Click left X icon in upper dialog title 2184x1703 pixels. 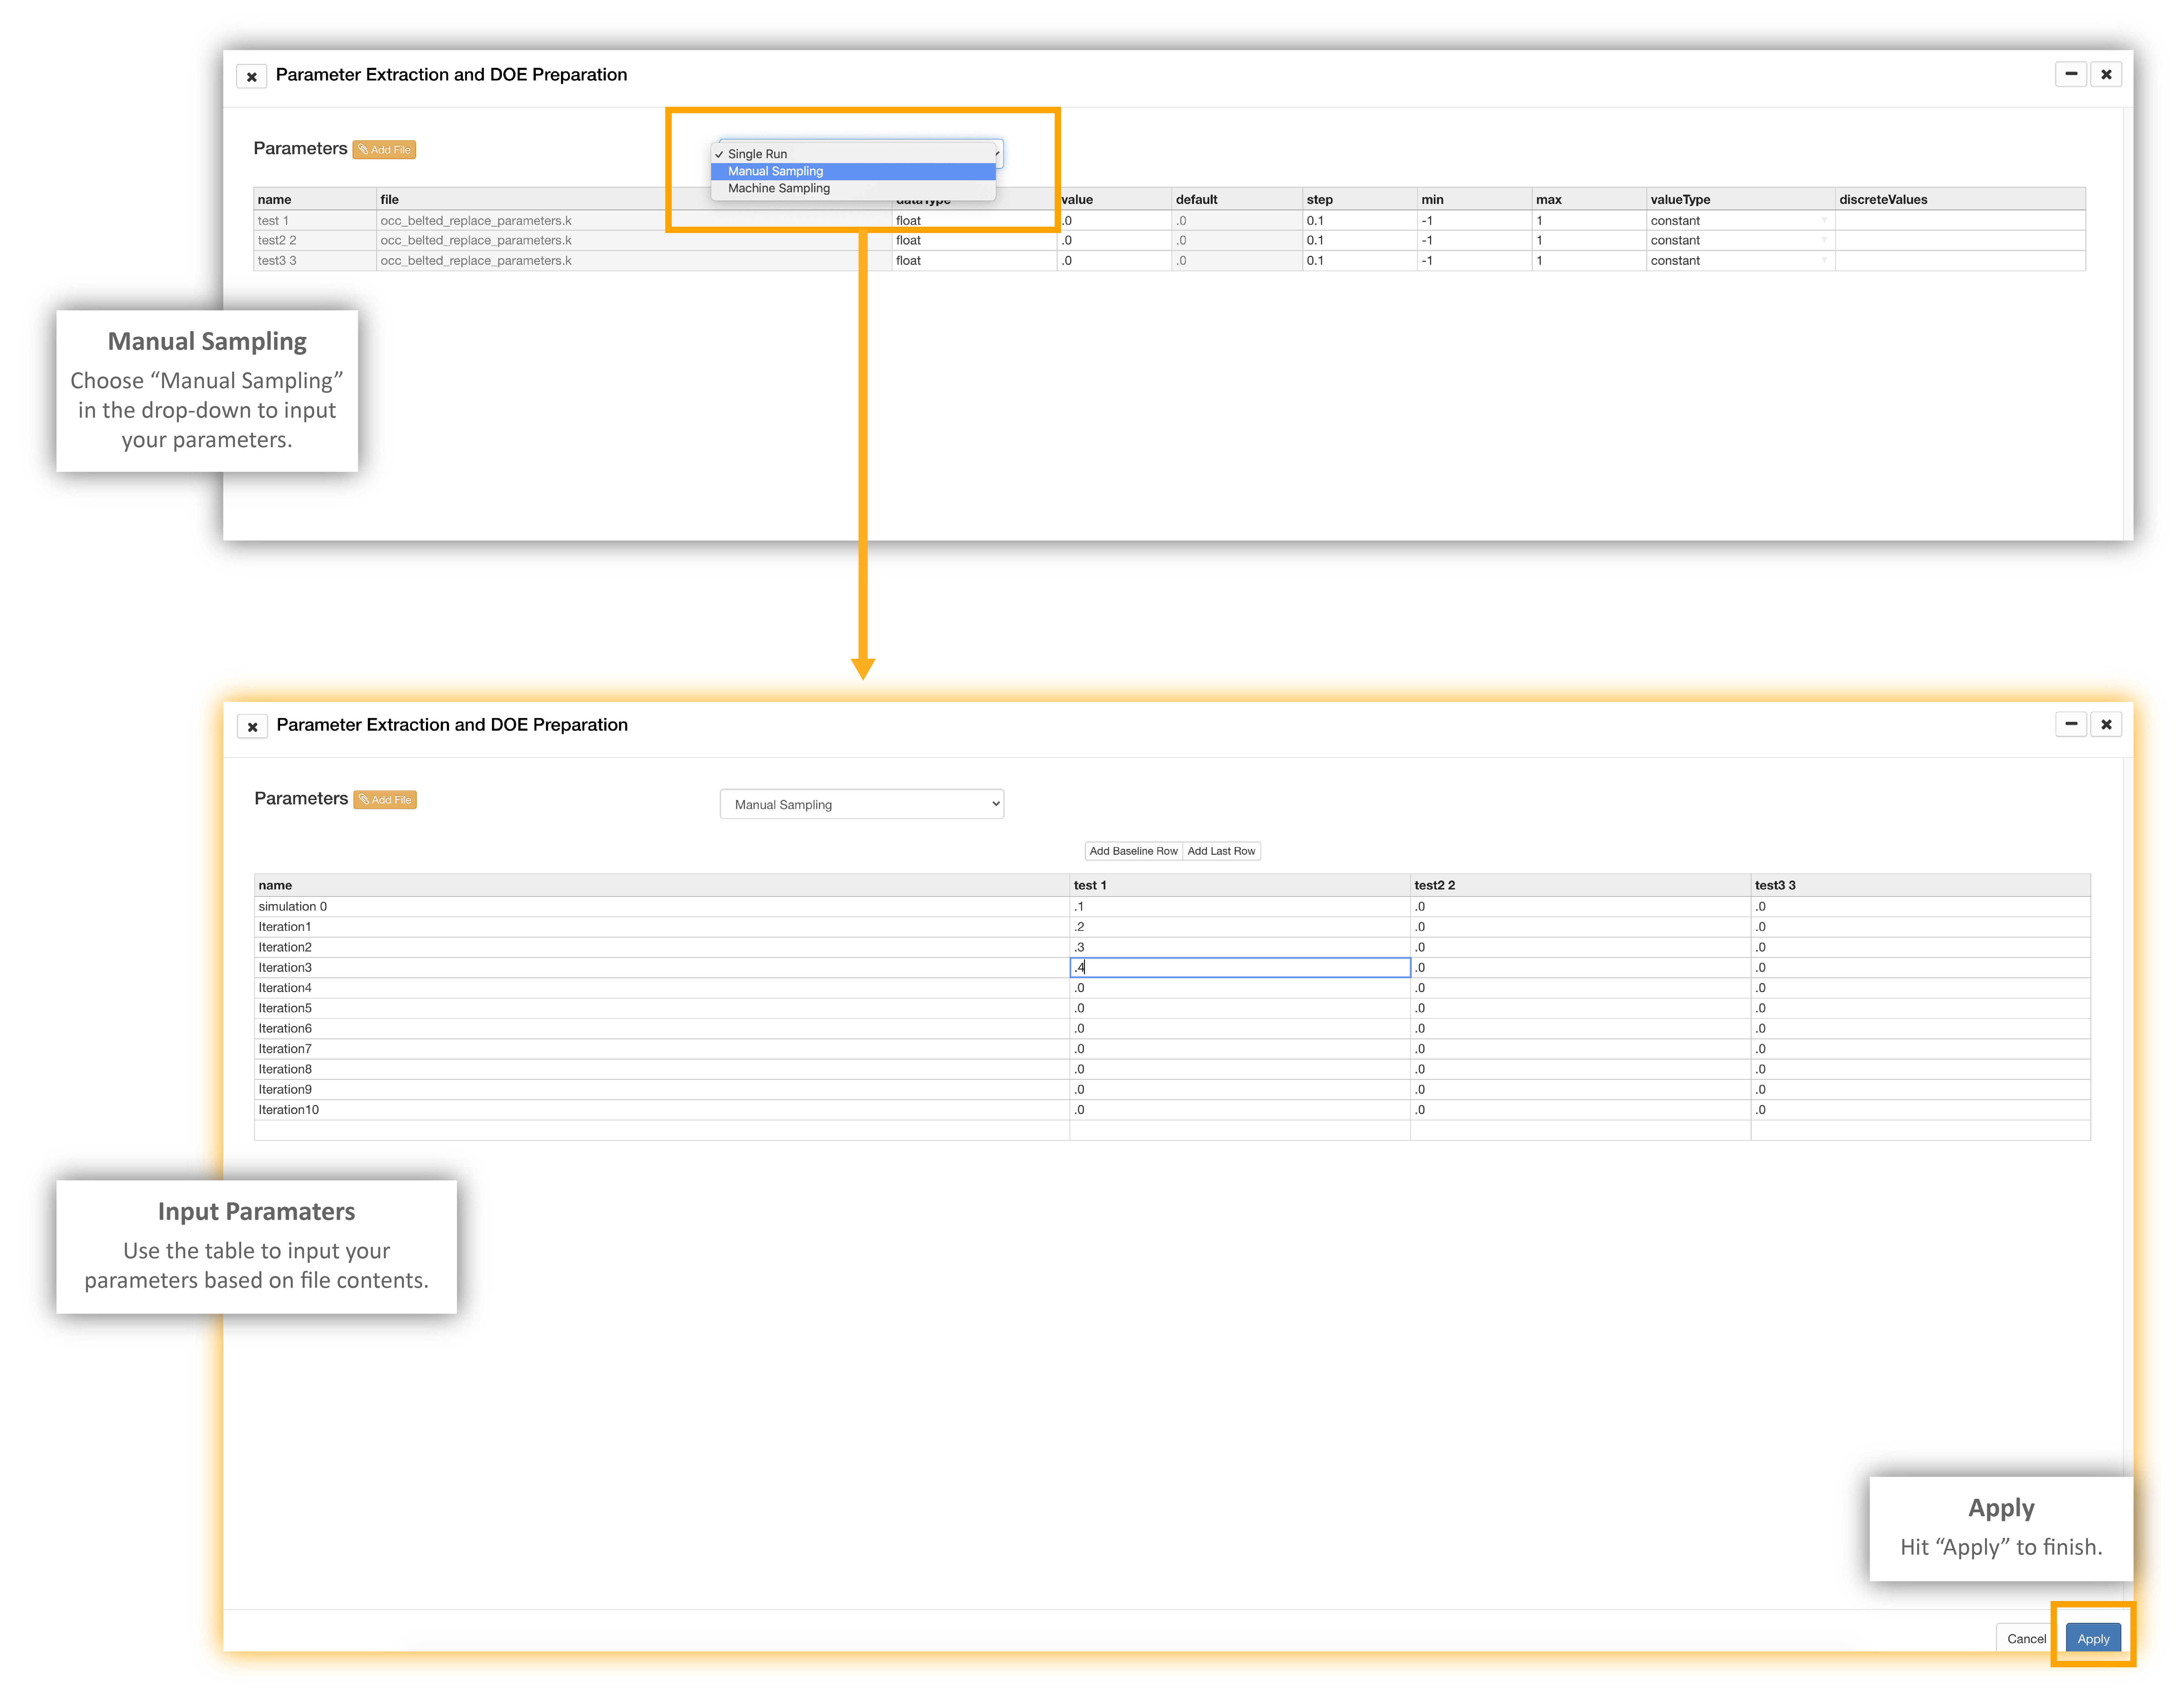click(x=252, y=76)
